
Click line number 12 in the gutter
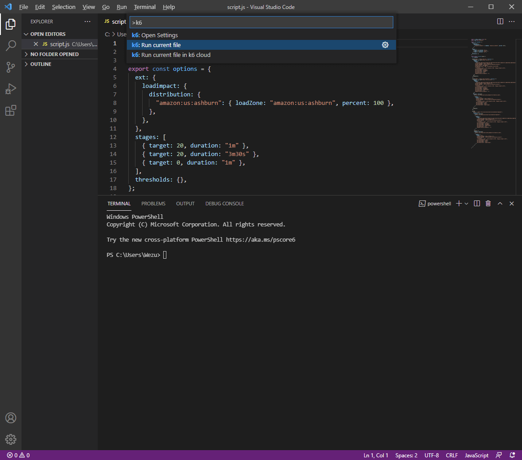[113, 137]
